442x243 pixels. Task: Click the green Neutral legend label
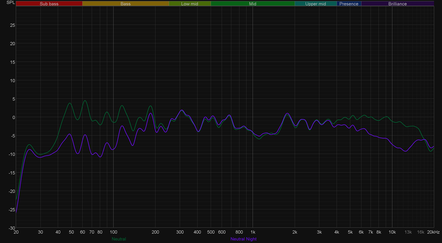pos(118,239)
